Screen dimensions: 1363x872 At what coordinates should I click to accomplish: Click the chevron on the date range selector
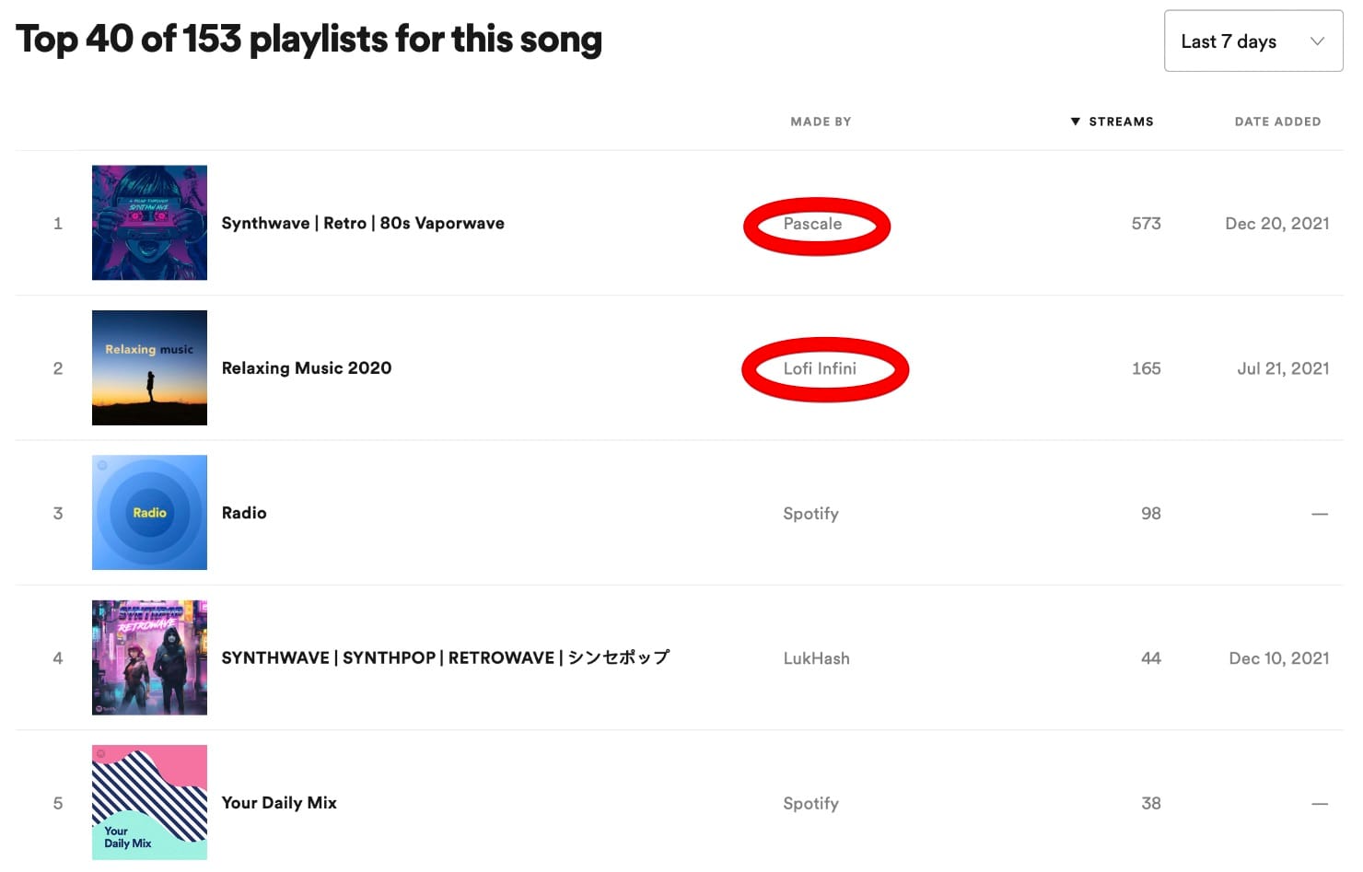[x=1319, y=41]
